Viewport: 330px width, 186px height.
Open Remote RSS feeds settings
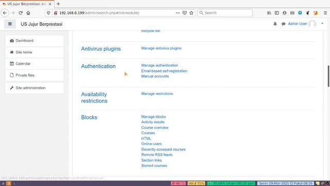(157, 155)
